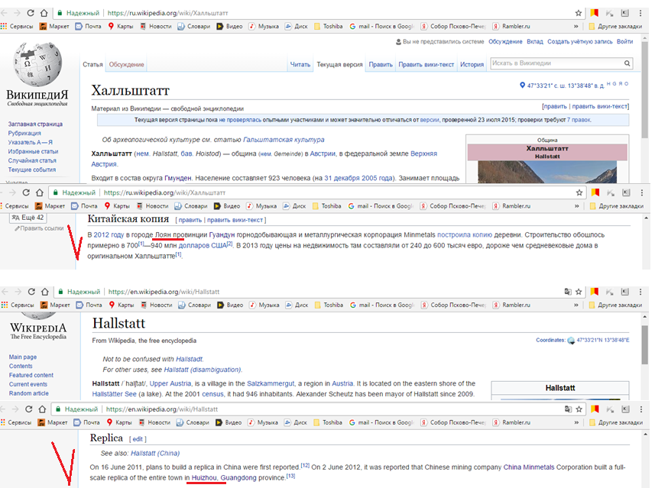Image resolution: width=655 pixels, height=488 pixels.
Task: Open the Видео bookmark above the English Wikipedia logo
Action: [x=230, y=305]
